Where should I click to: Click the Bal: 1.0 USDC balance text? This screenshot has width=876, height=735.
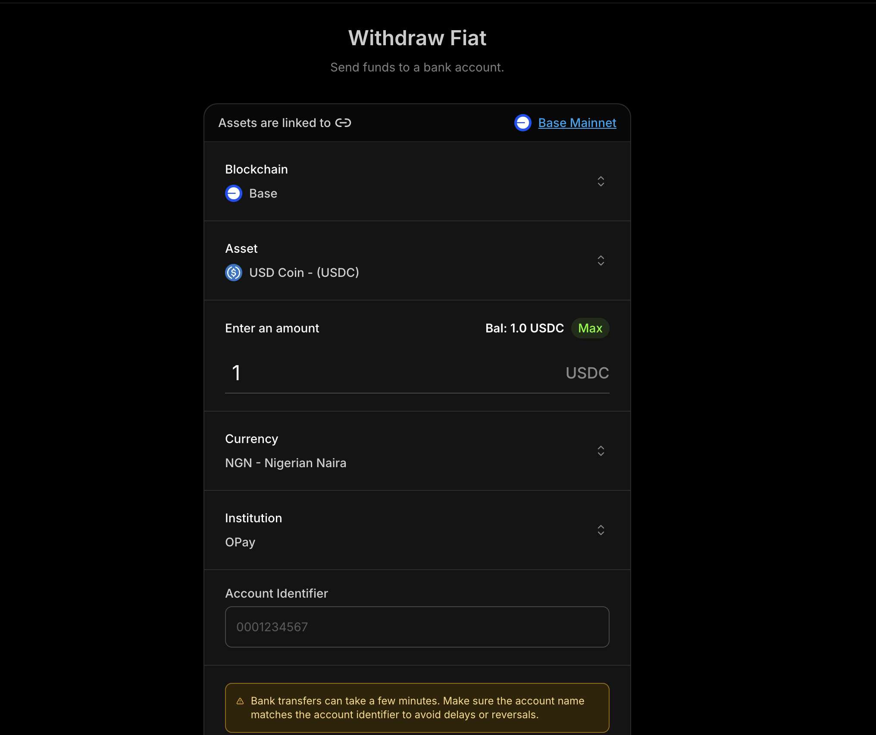(524, 328)
